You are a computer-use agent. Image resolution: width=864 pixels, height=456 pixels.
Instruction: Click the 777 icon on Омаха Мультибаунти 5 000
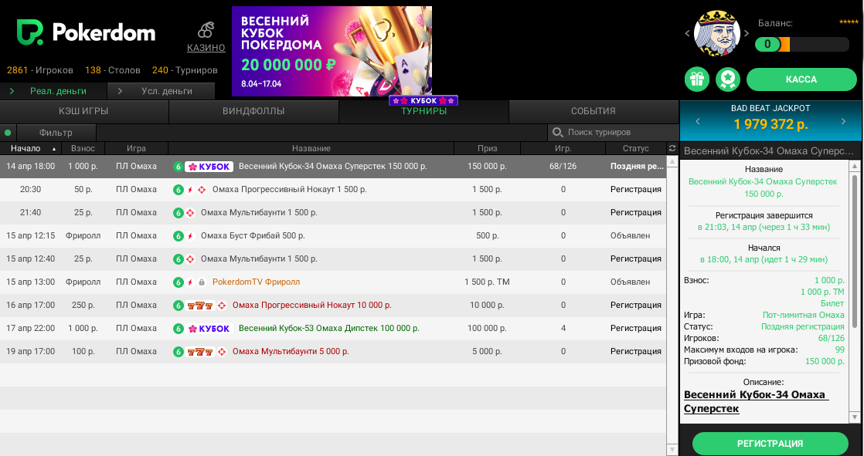199,352
